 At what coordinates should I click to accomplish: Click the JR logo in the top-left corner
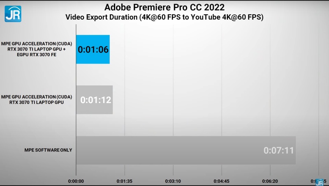[x=13, y=13]
